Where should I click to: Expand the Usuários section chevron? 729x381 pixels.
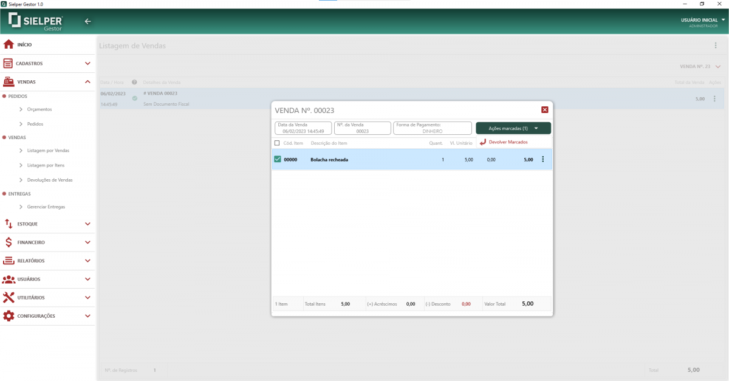(87, 279)
